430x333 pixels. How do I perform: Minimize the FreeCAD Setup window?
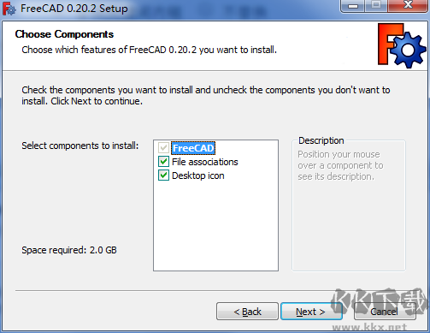click(x=353, y=6)
